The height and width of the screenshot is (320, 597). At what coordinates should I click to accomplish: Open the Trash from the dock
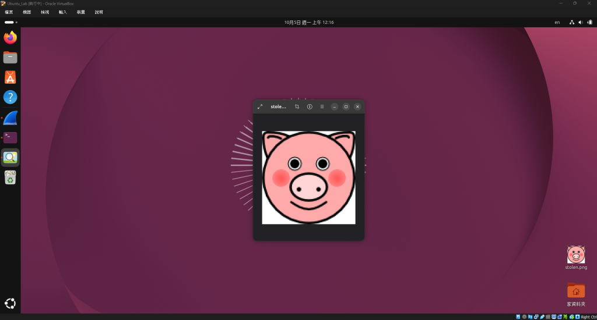click(x=10, y=177)
